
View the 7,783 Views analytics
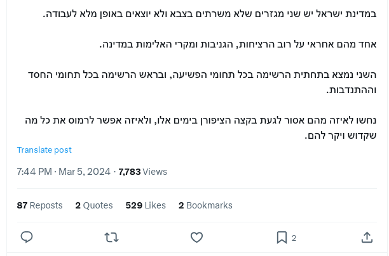[142, 172]
